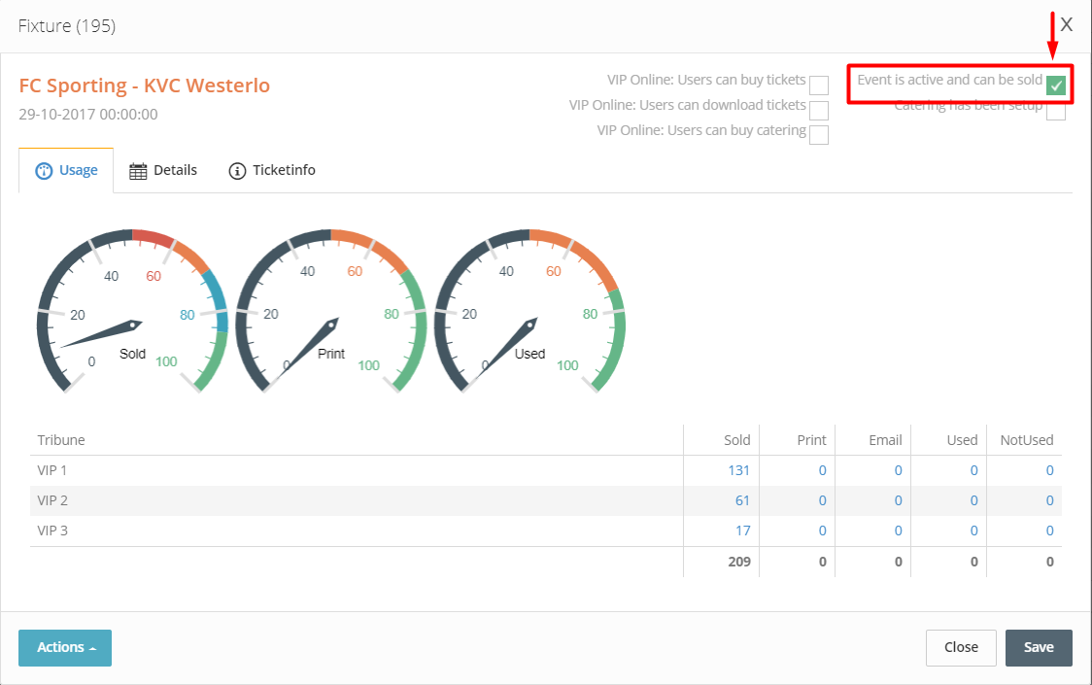
Task: Click the Usage tab gauge icon
Action: (x=44, y=171)
